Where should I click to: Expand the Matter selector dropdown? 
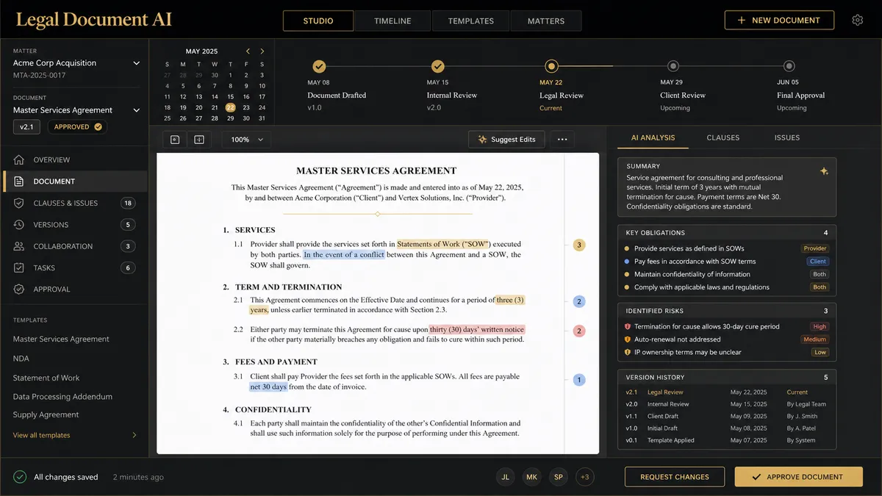[x=136, y=63]
